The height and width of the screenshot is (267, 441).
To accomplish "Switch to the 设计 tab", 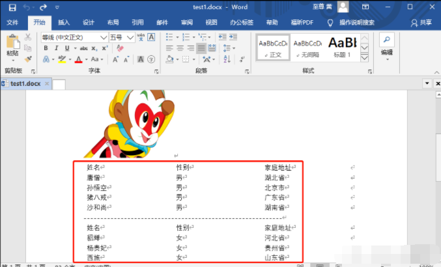I will 89,23.
